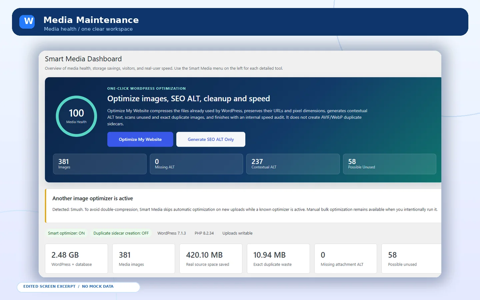Open the 381 Images stat tile
Image resolution: width=480 pixels, height=300 pixels.
click(x=100, y=164)
